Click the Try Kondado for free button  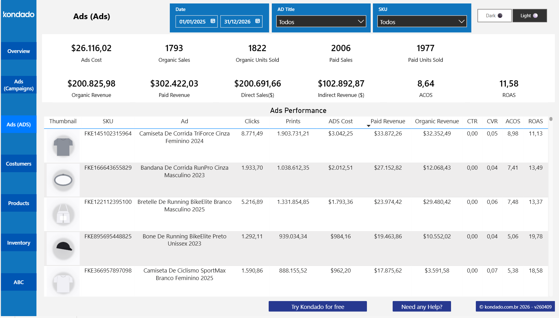point(317,306)
